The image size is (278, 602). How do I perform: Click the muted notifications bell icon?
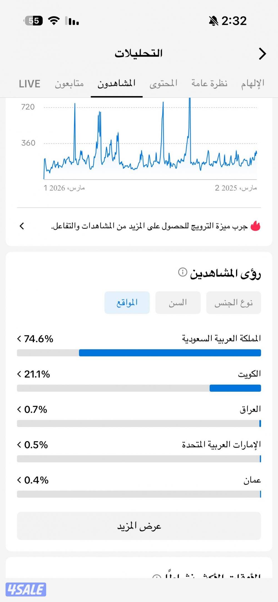click(213, 21)
